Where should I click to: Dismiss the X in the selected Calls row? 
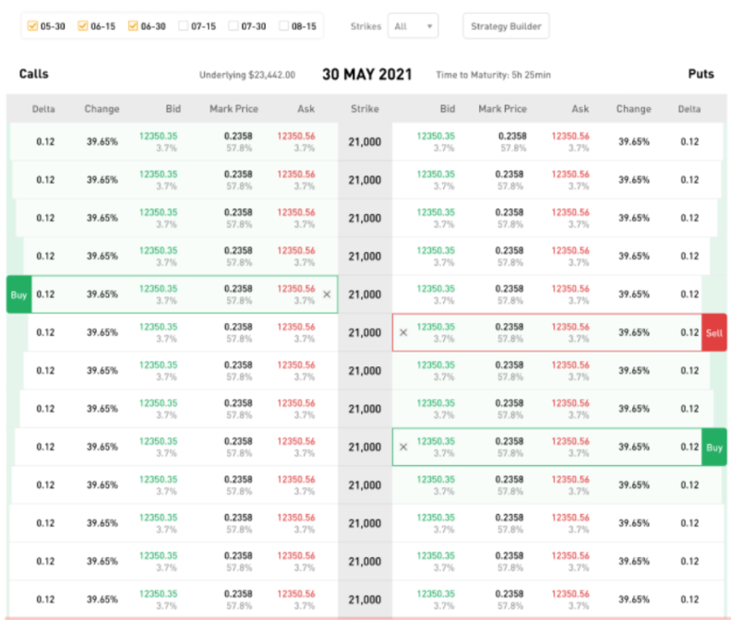click(x=326, y=294)
